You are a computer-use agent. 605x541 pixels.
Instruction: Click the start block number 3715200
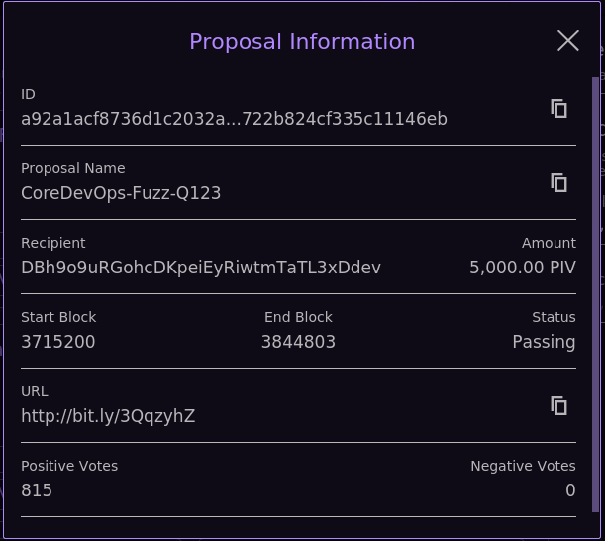click(58, 342)
